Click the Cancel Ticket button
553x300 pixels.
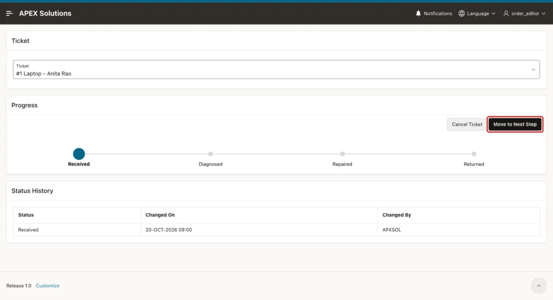tap(467, 125)
